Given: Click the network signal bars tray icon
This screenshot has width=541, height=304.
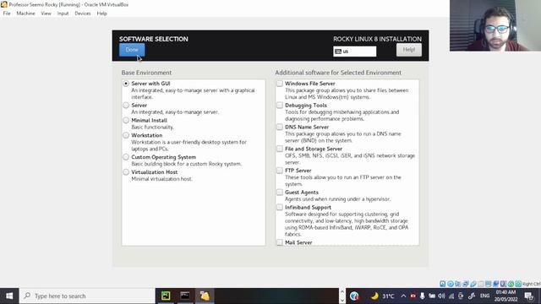Looking at the screenshot, I should (451, 296).
